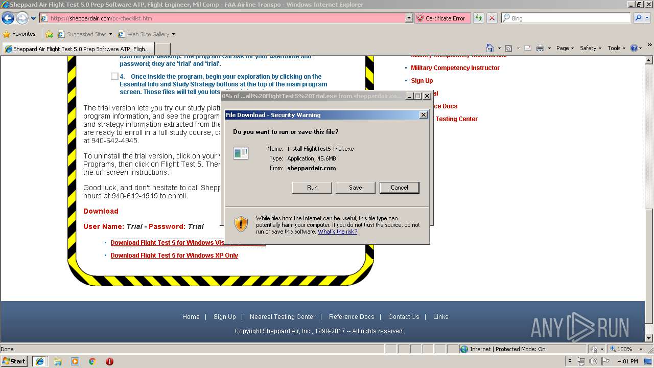Click the Action Center flag tray icon
The image size is (654, 368).
[x=605, y=361]
